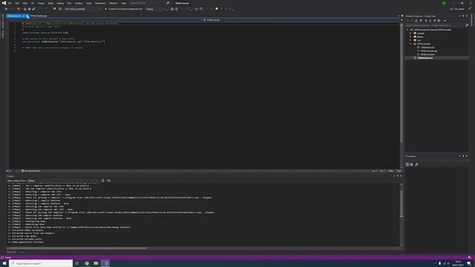Select the nested CMakeLists.txt under SFMLTutorial folder

coord(427,47)
